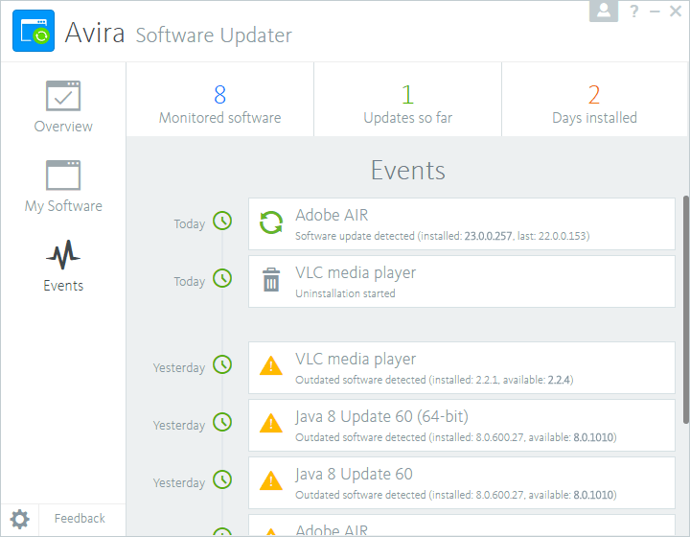The image size is (690, 537).
Task: Click the trash icon for VLC uninstallation
Action: [x=271, y=280]
